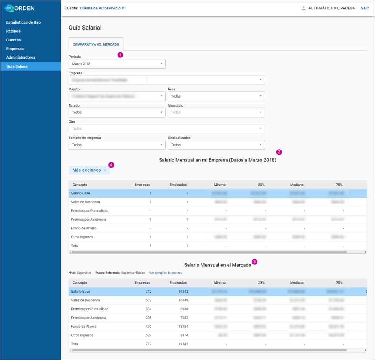Click the user profile avatar icon

click(303, 8)
